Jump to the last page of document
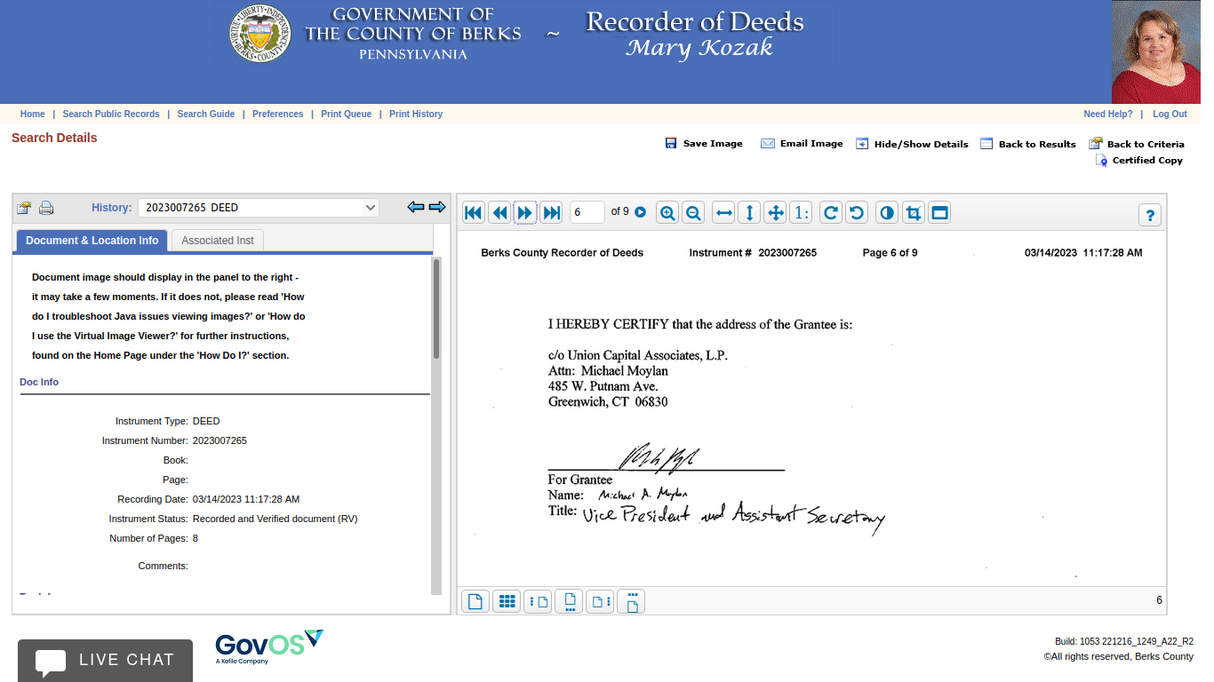Viewport: 1214px width, 682px height. [551, 212]
